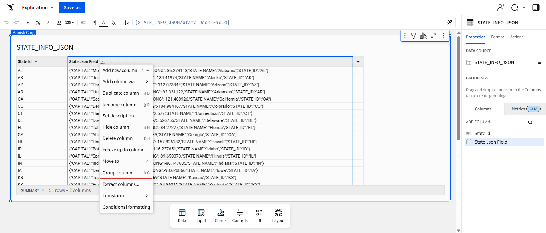
Task: Choose Conditional formatting menu item
Action: (126, 207)
